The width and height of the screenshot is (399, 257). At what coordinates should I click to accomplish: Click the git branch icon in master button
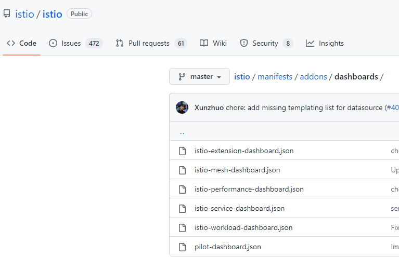tap(182, 77)
